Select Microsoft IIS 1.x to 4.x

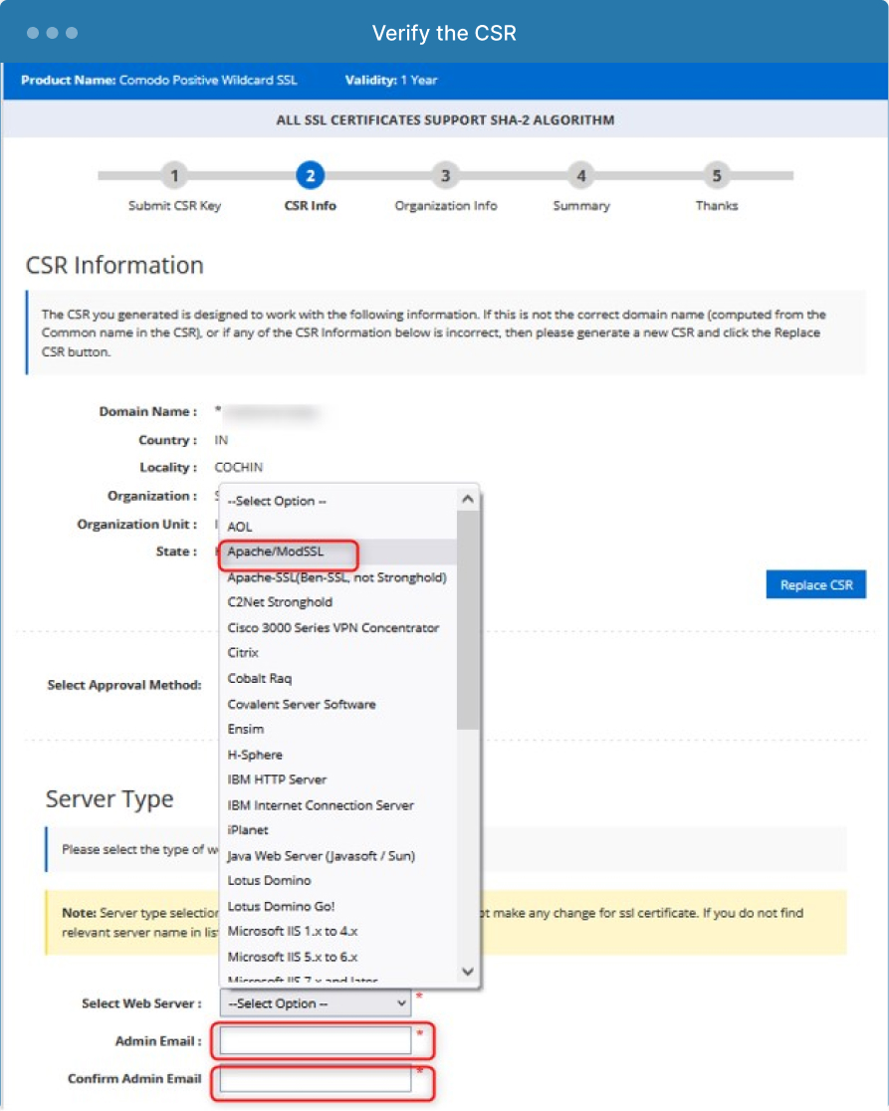pos(339,931)
